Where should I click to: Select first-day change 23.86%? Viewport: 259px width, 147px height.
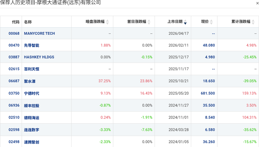pos(146,81)
